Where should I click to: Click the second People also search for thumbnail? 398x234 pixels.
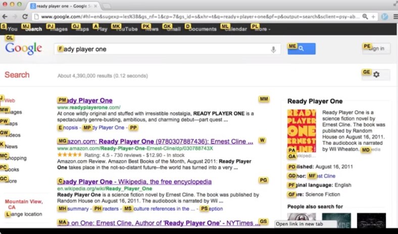[x=336, y=220]
